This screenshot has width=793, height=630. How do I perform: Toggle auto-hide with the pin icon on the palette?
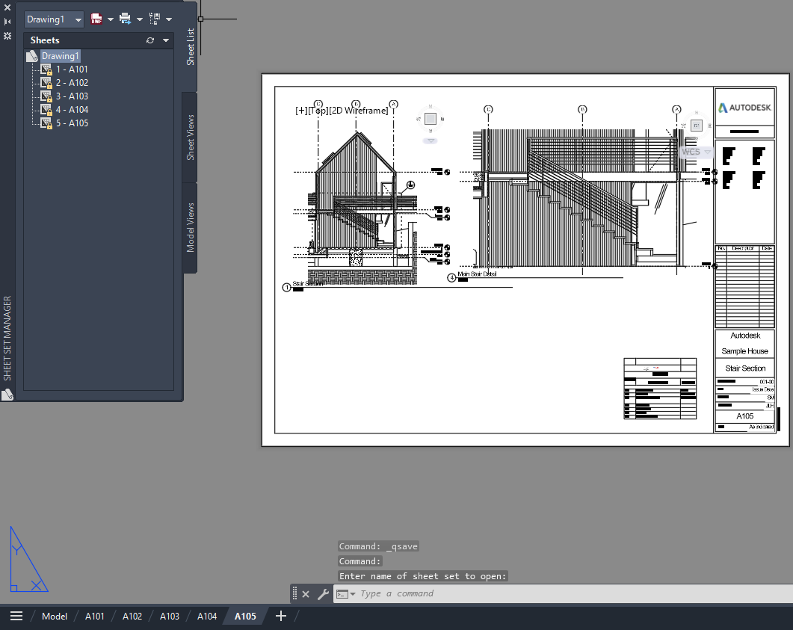click(x=7, y=21)
